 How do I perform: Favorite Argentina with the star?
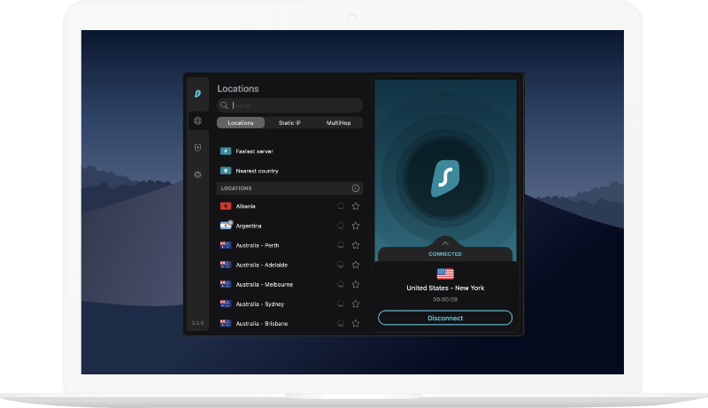(356, 226)
